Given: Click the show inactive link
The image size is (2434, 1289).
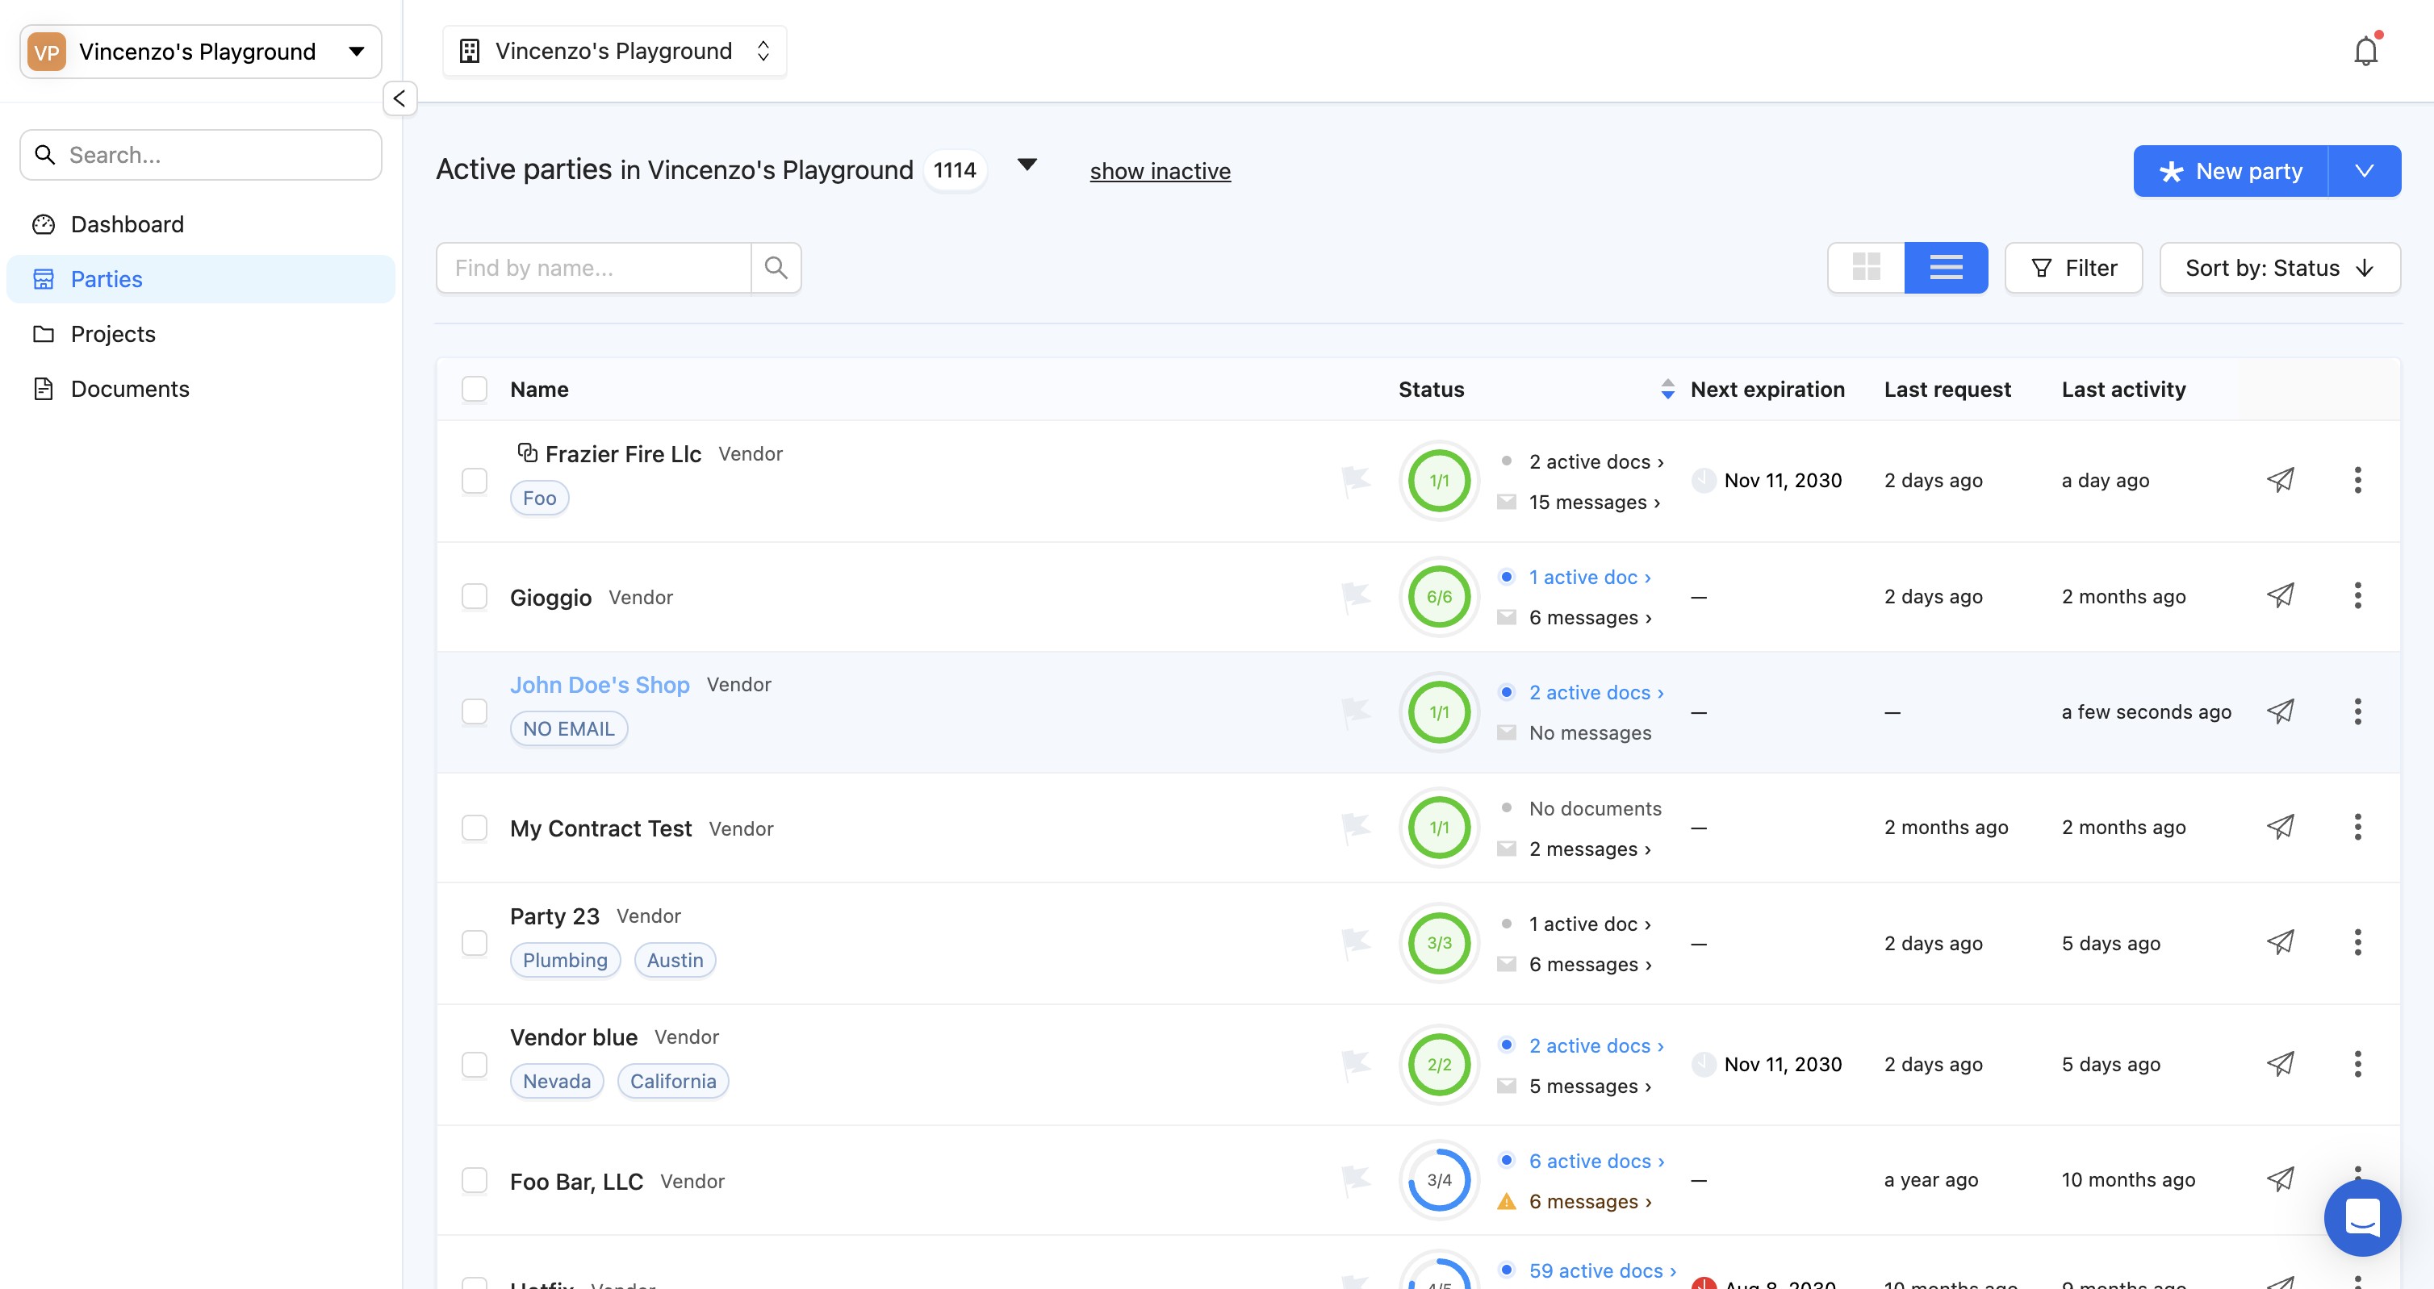Looking at the screenshot, I should click(1160, 171).
